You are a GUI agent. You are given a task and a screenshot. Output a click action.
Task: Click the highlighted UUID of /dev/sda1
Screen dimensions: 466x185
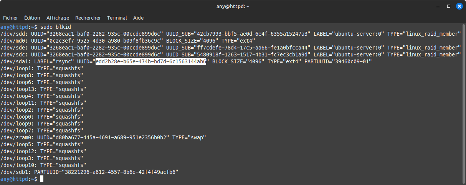click(x=151, y=61)
